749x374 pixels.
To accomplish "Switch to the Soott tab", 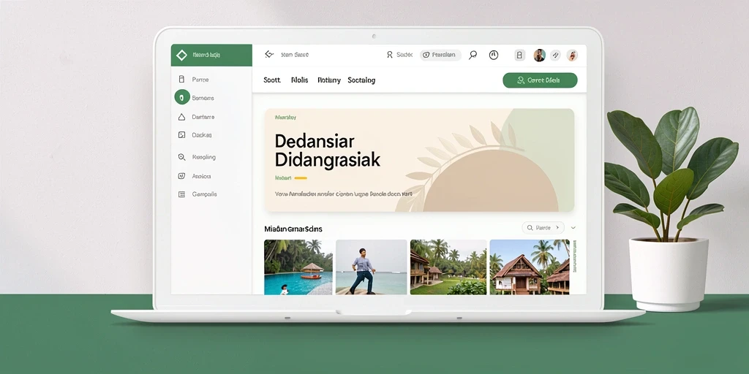I will pyautogui.click(x=272, y=80).
